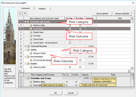This screenshot has width=136, height=97.
Task: Click the Restart task outcome icon
Action: pyautogui.click(x=31, y=32)
